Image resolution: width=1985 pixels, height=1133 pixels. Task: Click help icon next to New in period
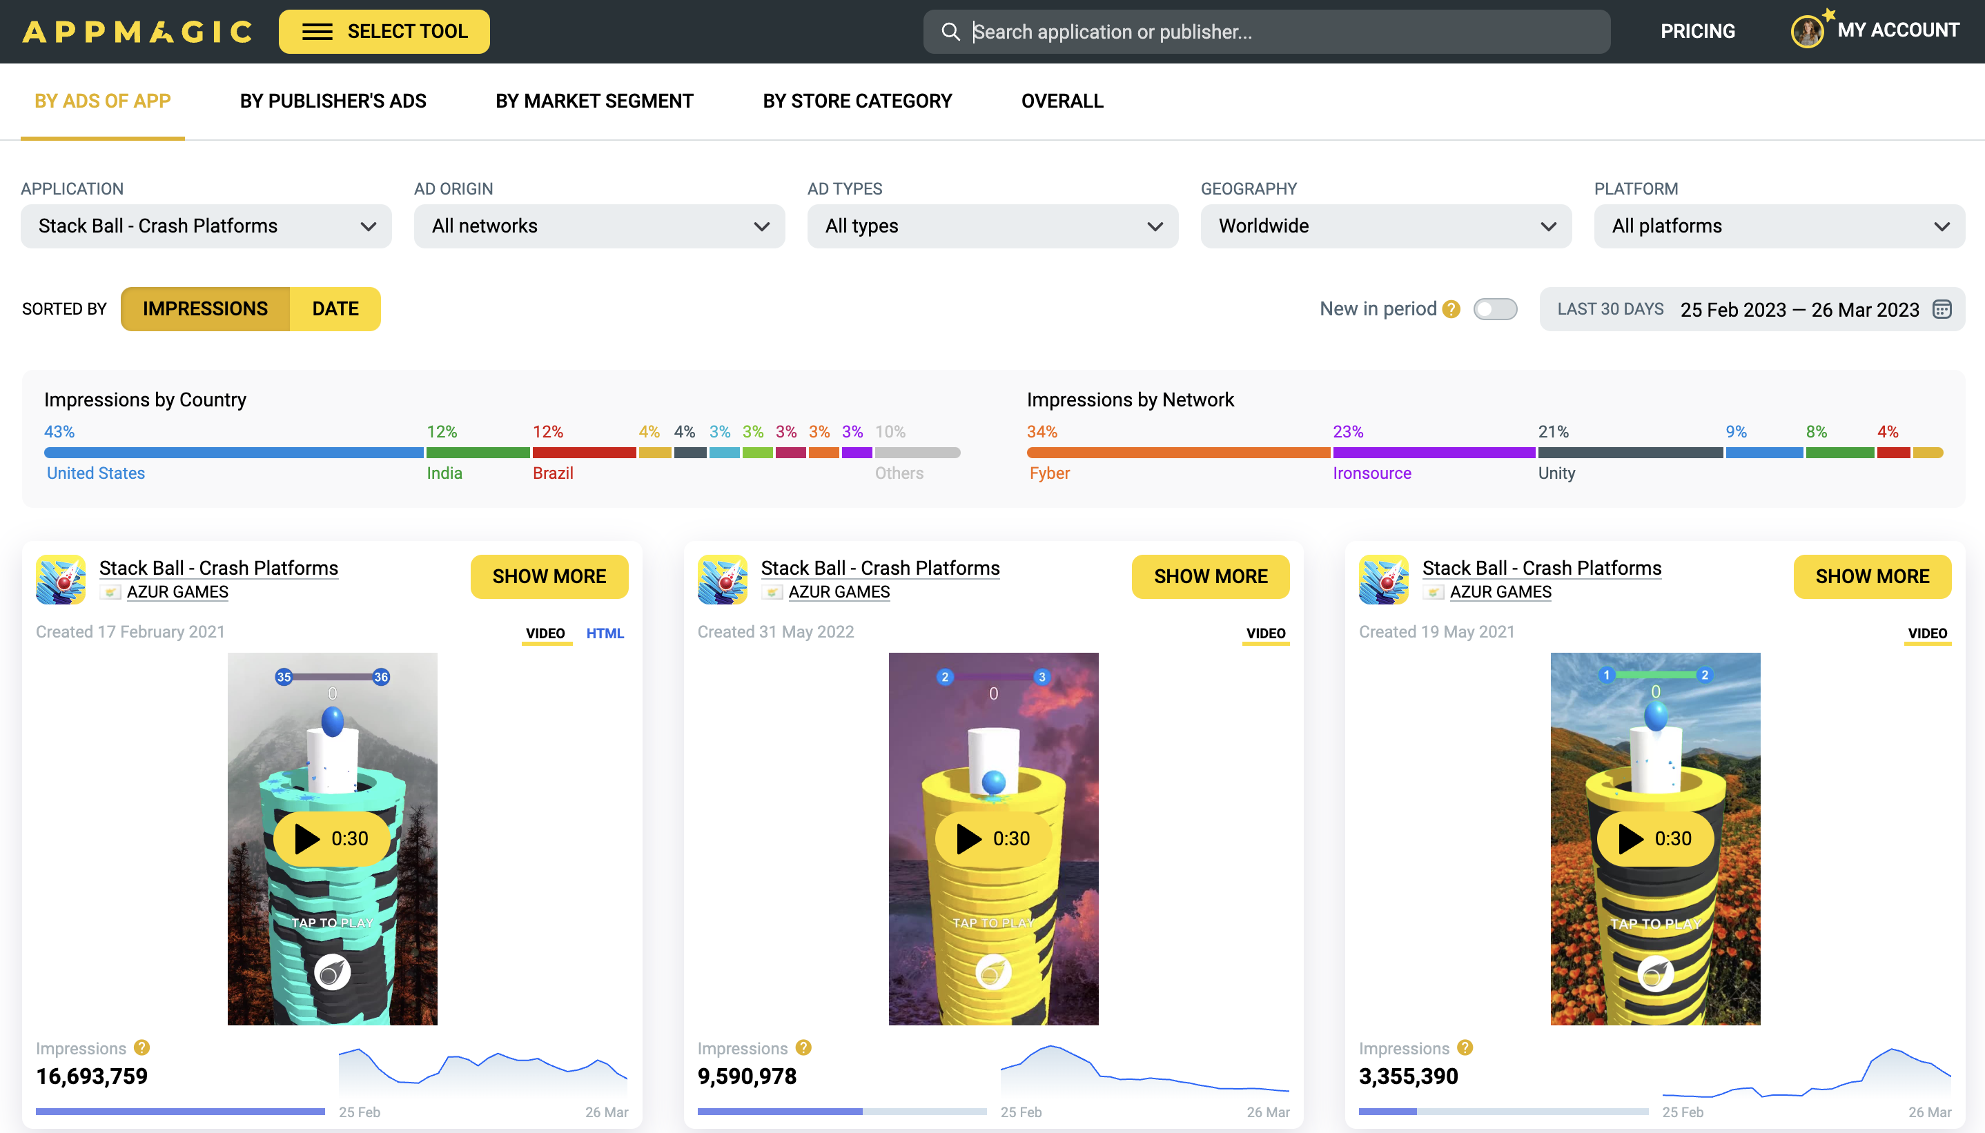pyautogui.click(x=1450, y=309)
